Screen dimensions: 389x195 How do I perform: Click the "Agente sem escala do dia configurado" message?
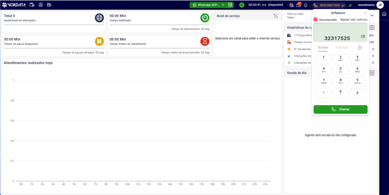[330, 135]
